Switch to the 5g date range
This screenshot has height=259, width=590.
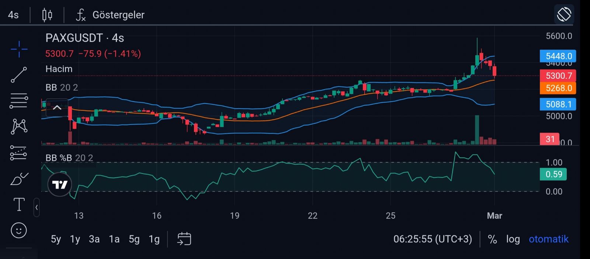[134, 239]
